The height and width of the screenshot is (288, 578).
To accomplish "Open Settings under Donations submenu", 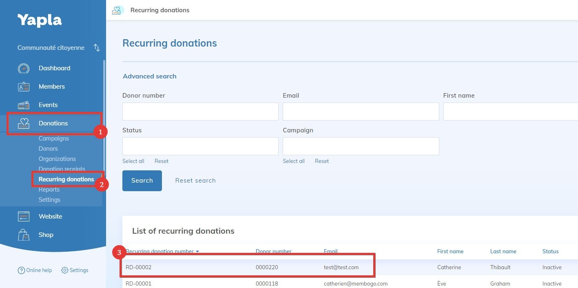I will 49,200.
